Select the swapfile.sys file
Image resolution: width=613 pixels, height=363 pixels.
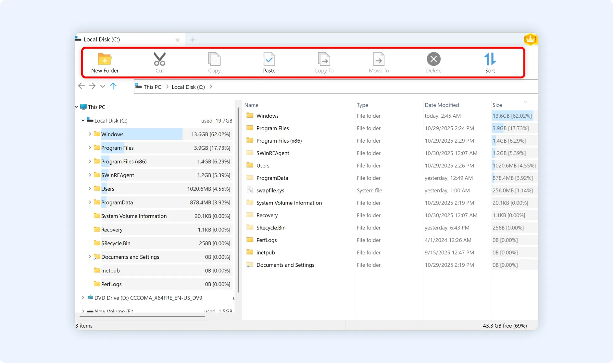[x=270, y=190]
